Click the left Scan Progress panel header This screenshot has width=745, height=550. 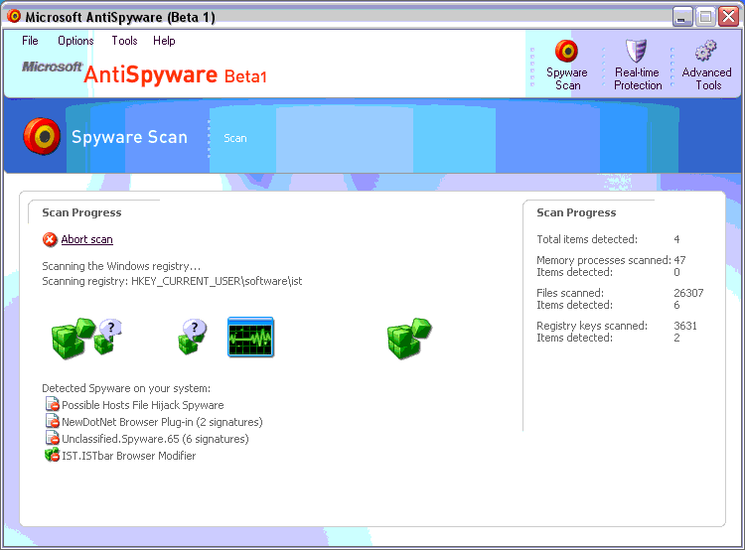(x=81, y=212)
